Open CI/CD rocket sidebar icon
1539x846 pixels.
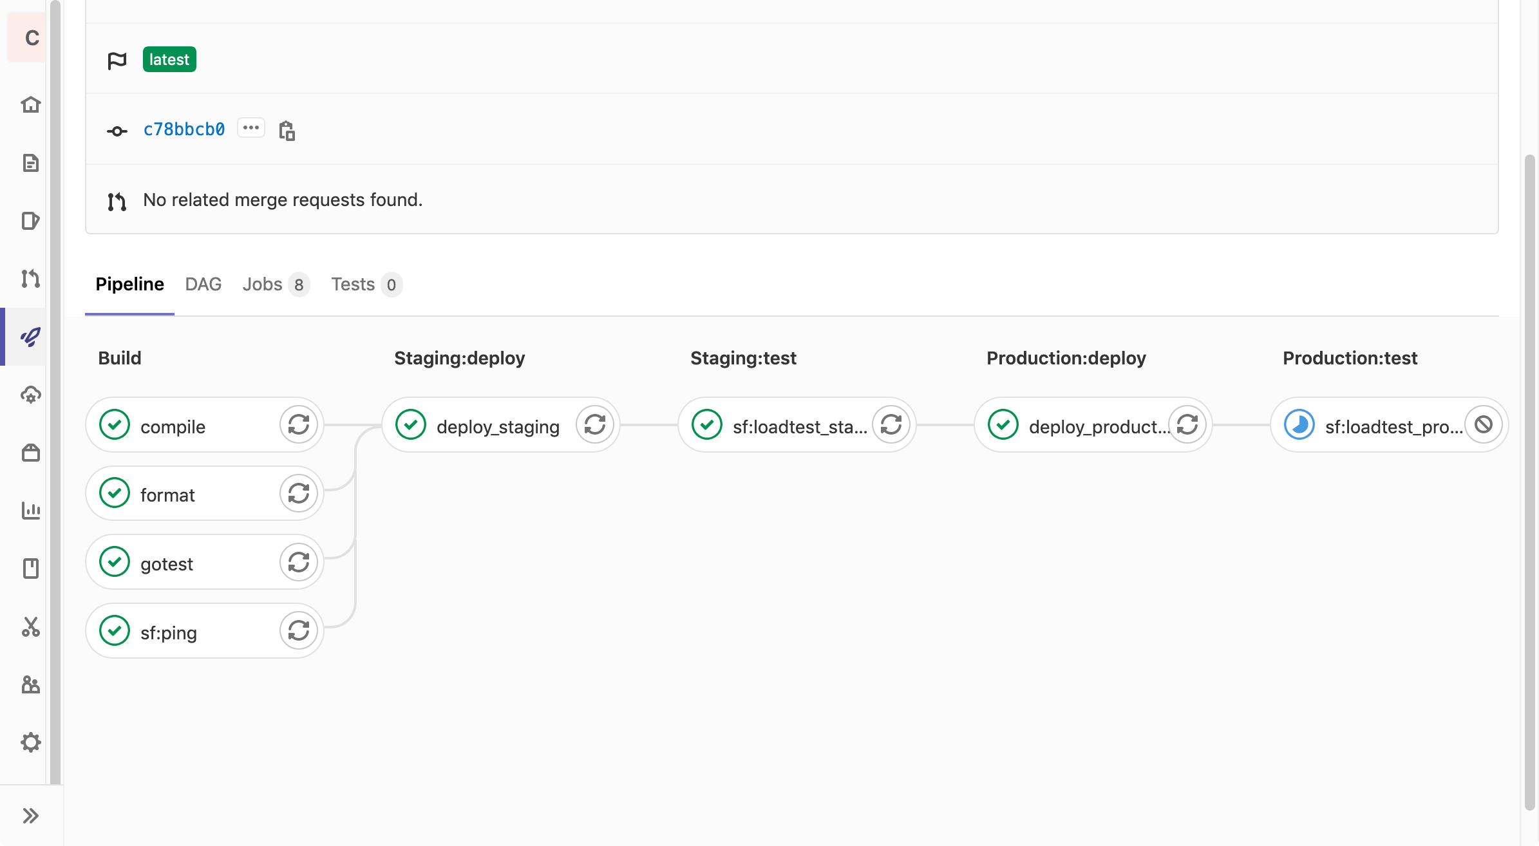coord(30,337)
